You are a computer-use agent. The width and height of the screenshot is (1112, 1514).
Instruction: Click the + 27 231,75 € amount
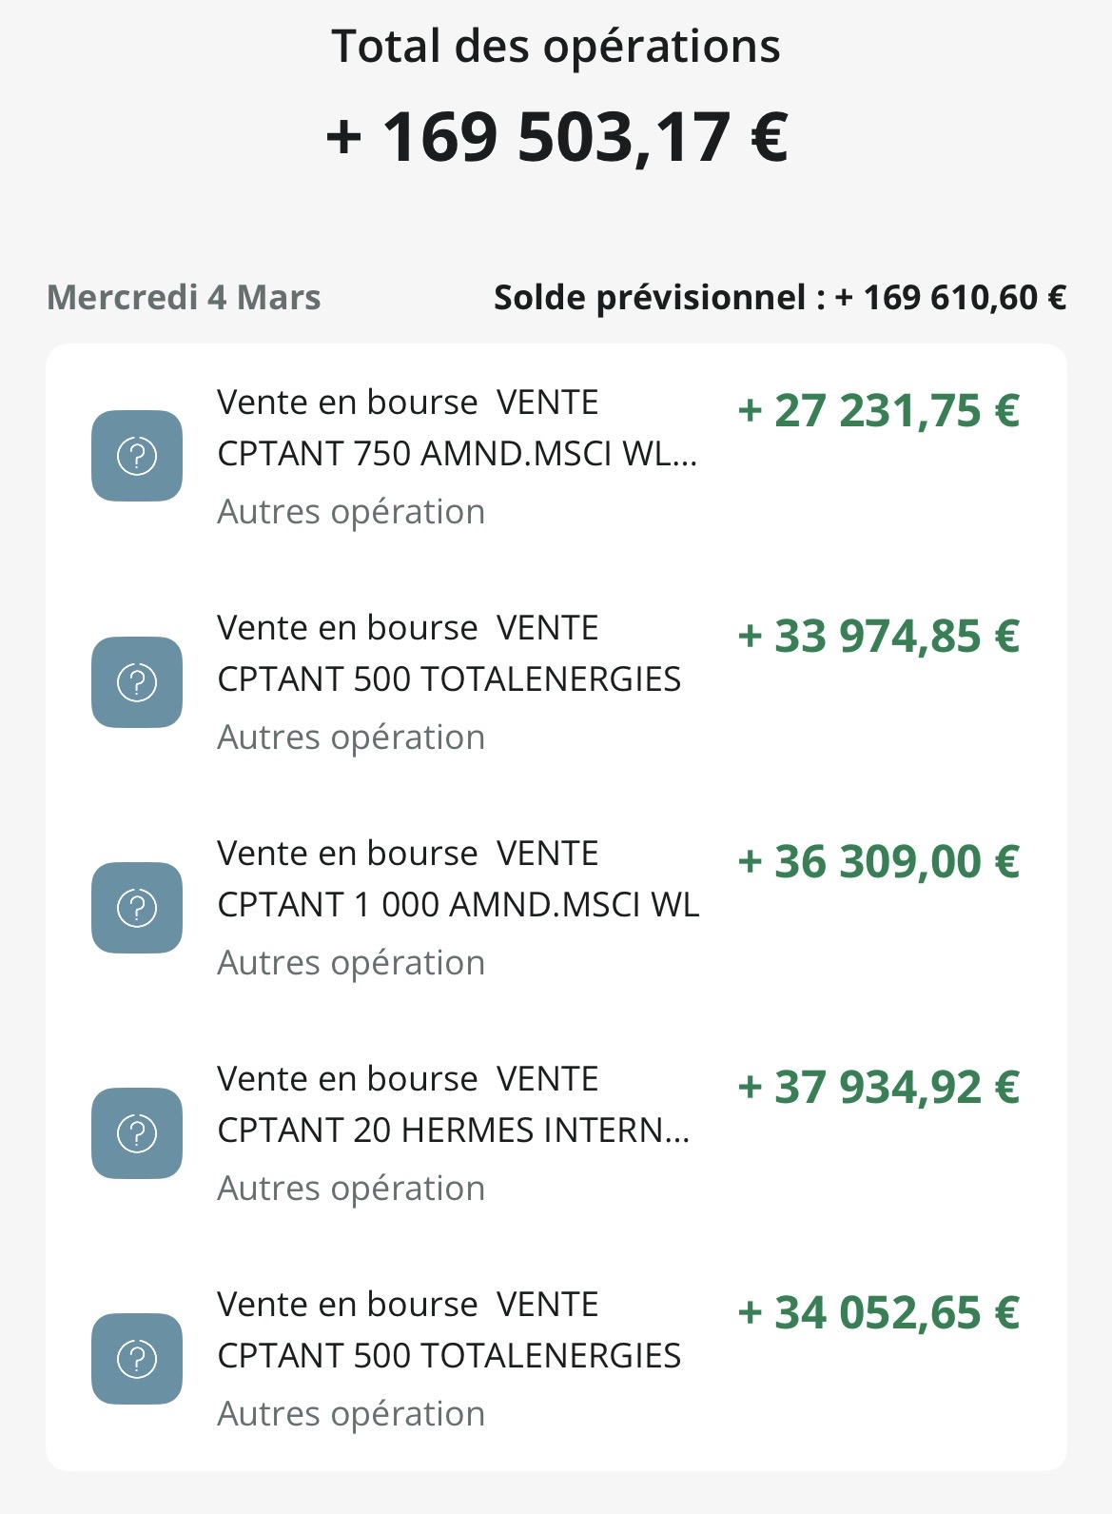coord(878,411)
